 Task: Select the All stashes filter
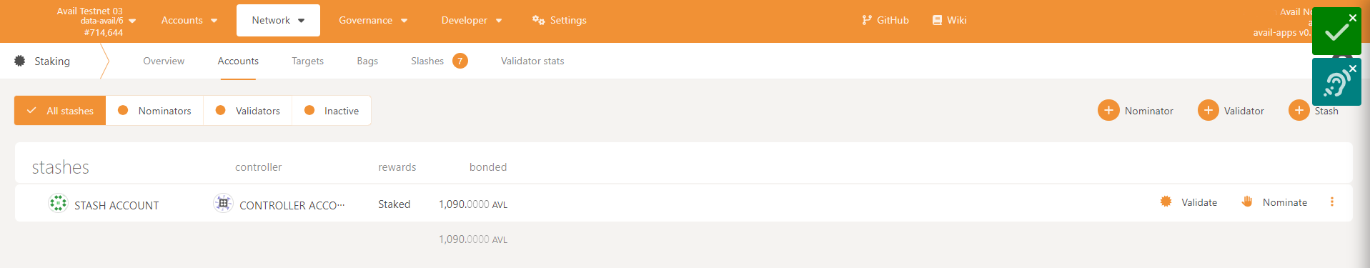click(x=60, y=111)
